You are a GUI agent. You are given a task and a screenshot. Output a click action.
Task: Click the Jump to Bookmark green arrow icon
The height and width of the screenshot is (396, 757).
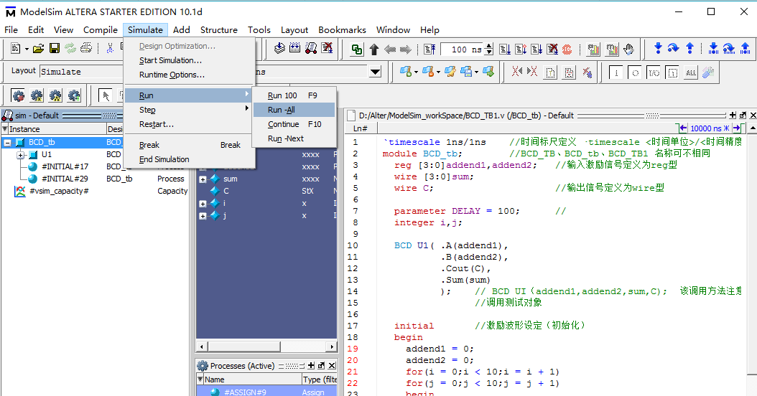[x=488, y=72]
